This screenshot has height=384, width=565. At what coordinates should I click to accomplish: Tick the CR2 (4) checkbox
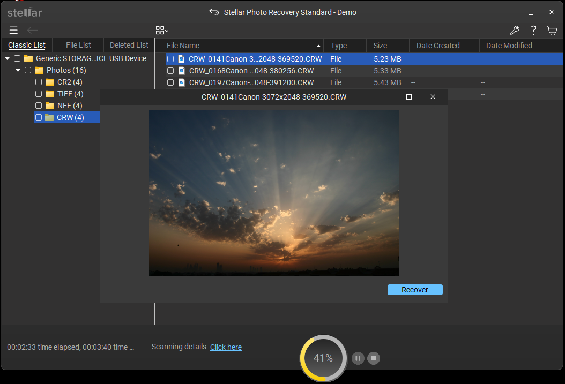pyautogui.click(x=39, y=82)
